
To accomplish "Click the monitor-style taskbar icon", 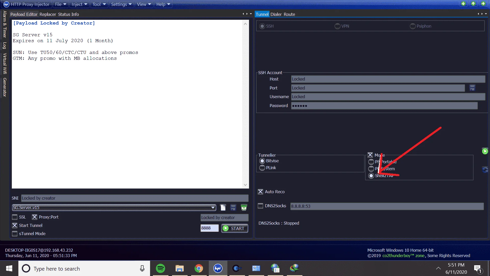I will pos(256,268).
